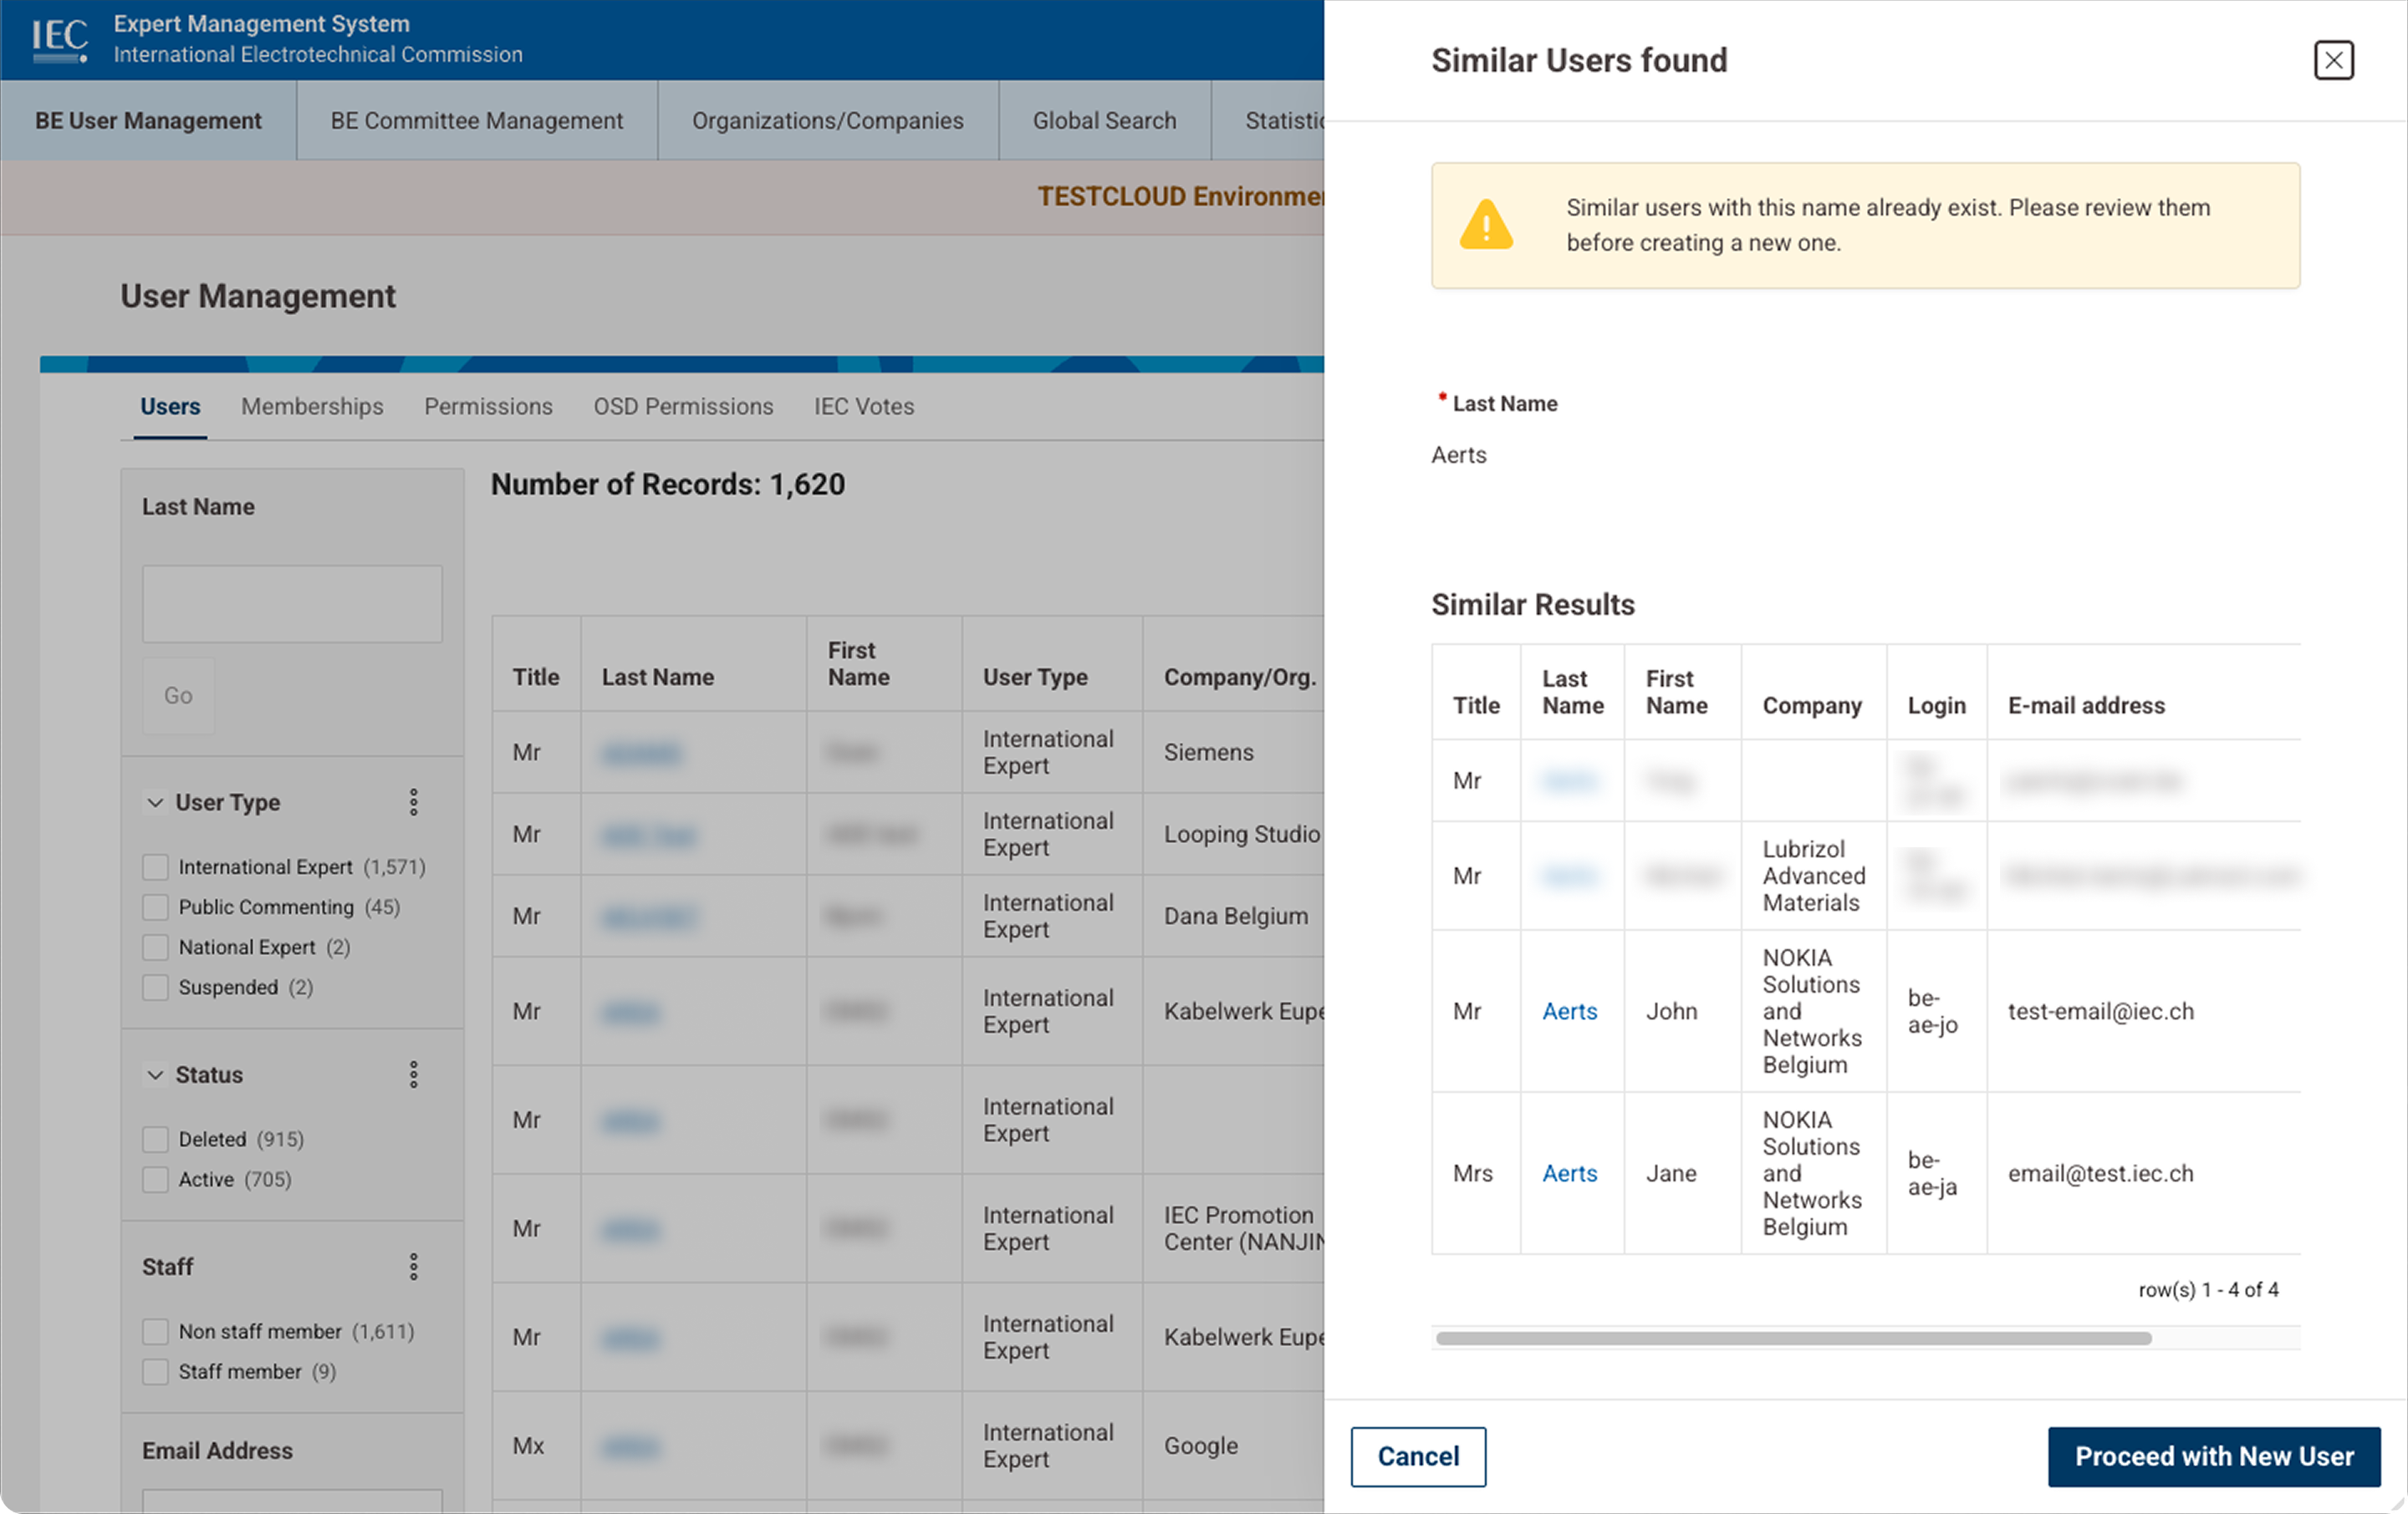Viewport: 2408px width, 1514px height.
Task: Open the User Type filter options menu
Action: [x=414, y=801]
